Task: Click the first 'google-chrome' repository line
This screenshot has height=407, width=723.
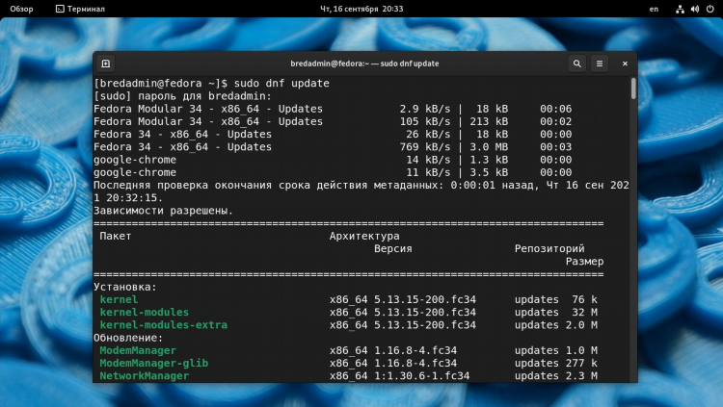Action: click(x=135, y=160)
